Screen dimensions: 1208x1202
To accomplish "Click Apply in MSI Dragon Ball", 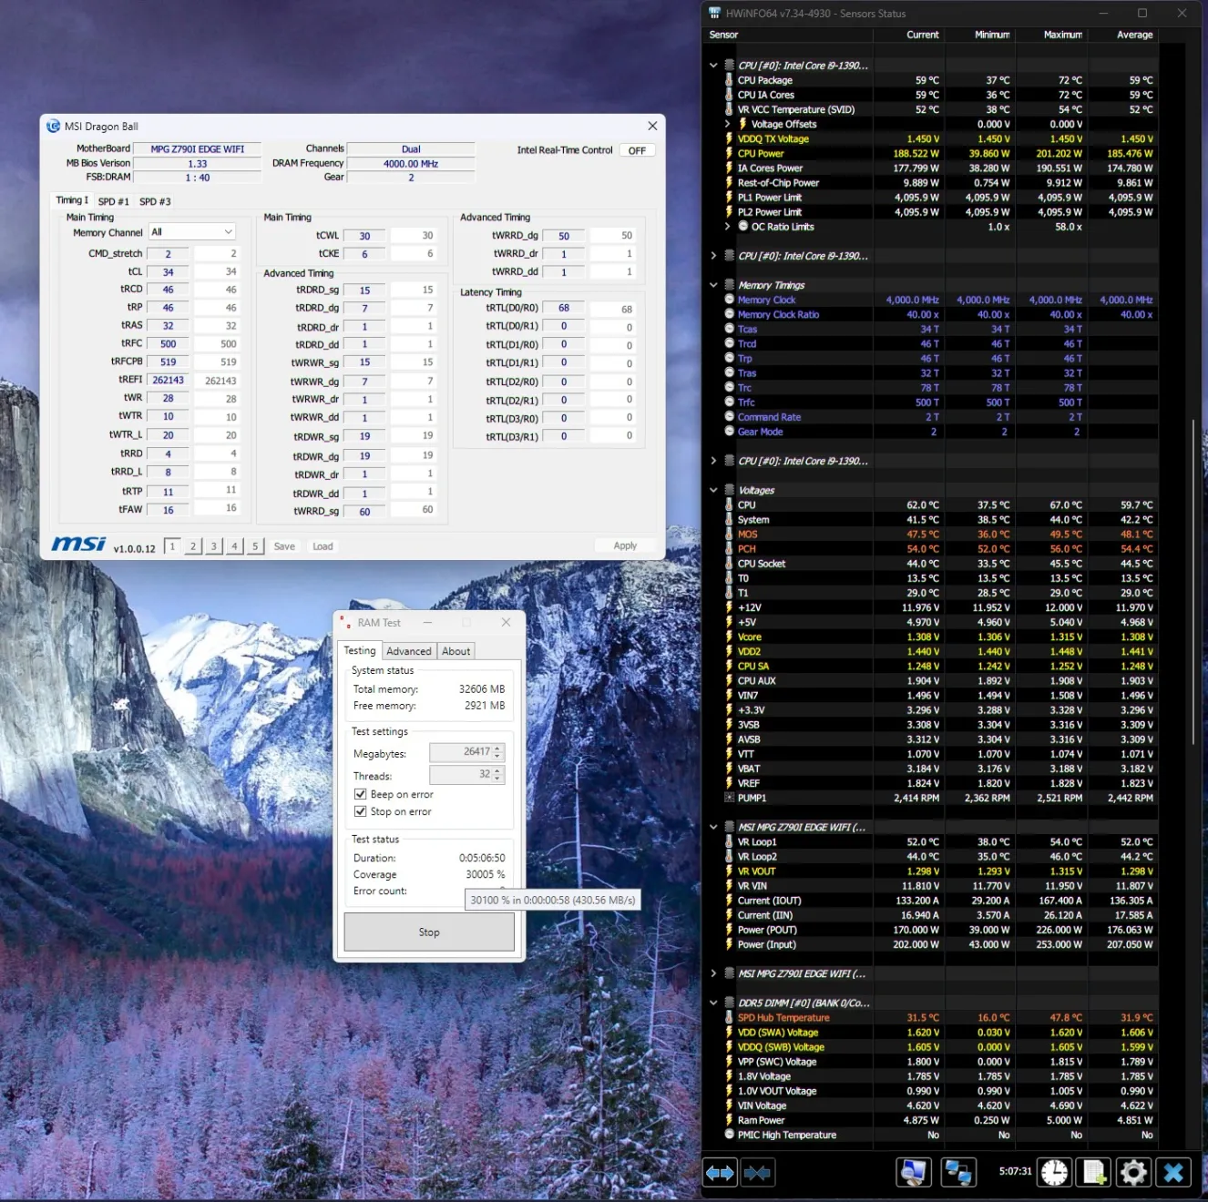I will 625,545.
